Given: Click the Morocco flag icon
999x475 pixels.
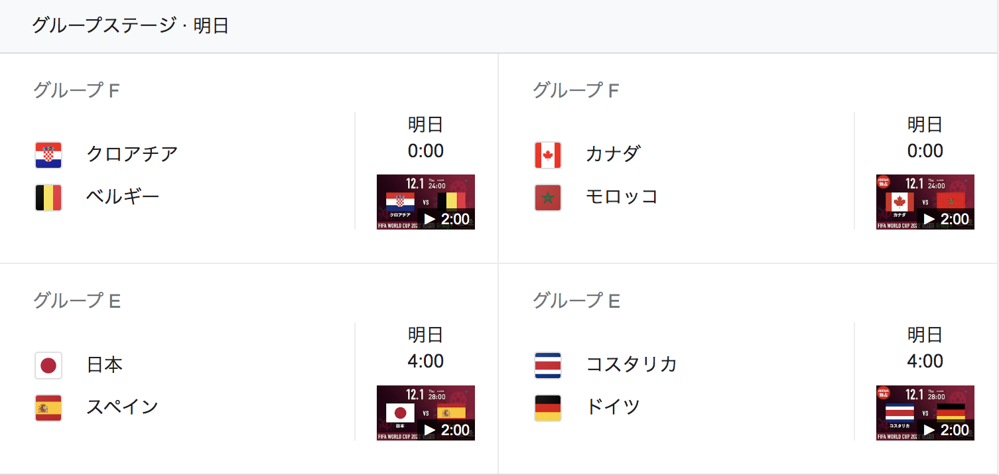Looking at the screenshot, I should (548, 198).
